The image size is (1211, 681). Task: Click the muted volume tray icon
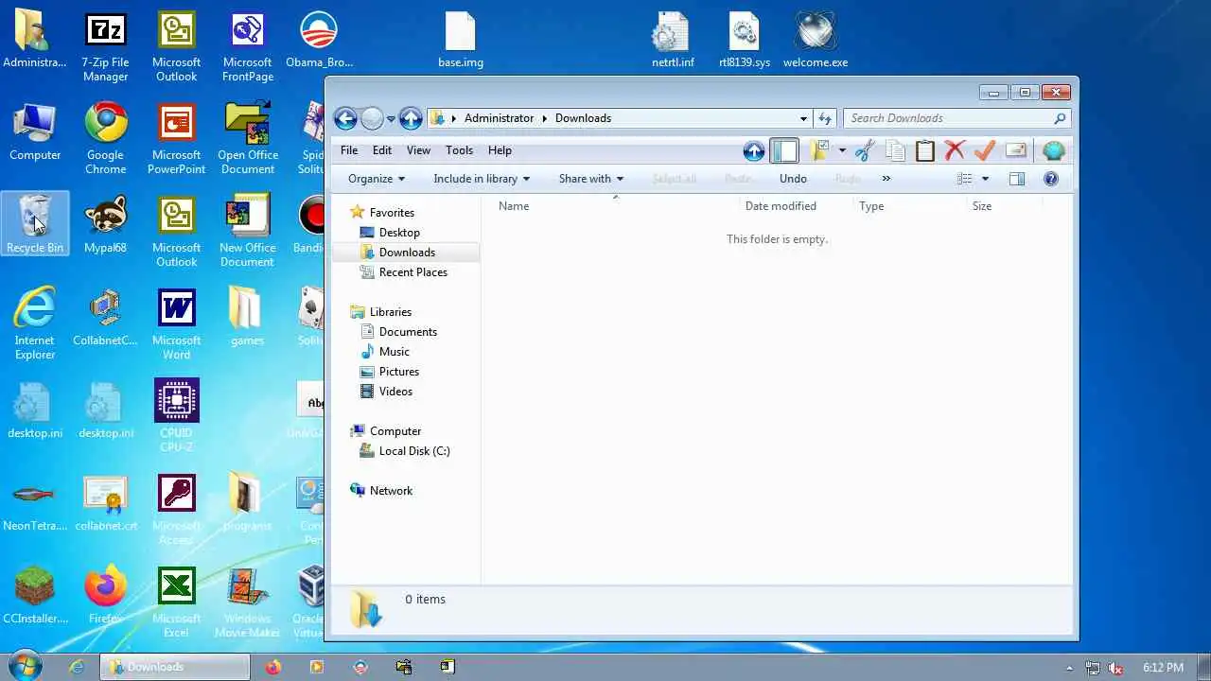(x=1116, y=668)
